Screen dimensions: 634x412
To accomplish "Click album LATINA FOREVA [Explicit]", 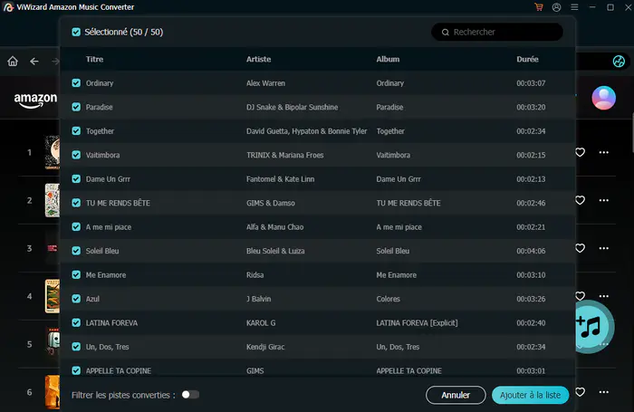I will (417, 322).
